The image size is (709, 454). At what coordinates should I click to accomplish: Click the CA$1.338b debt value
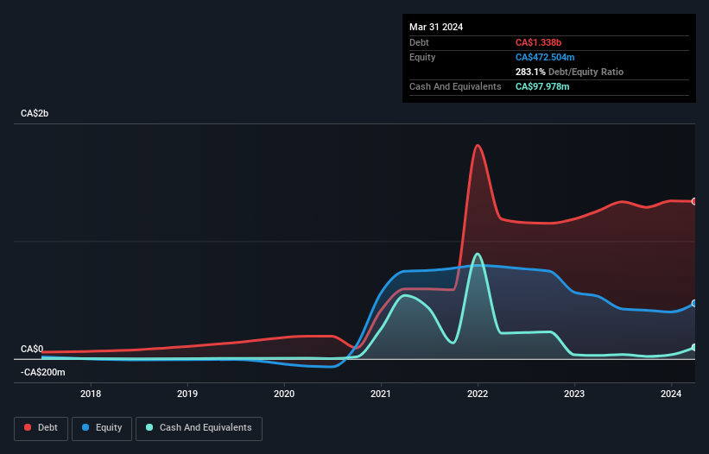[x=538, y=42]
